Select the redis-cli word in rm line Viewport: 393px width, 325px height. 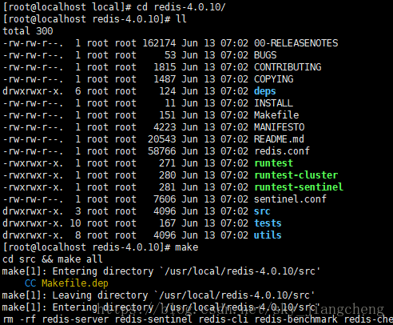(223, 319)
